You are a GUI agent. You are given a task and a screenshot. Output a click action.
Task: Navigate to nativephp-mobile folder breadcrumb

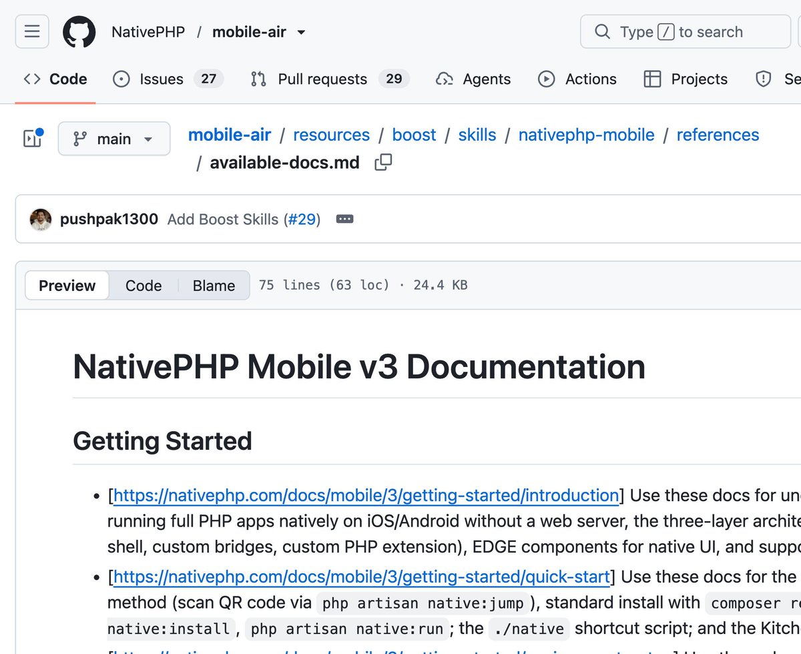[x=587, y=135]
